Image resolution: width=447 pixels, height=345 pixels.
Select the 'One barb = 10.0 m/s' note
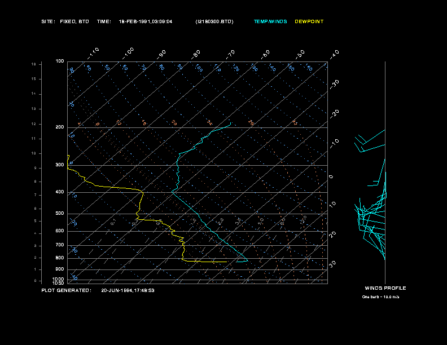(x=380, y=297)
